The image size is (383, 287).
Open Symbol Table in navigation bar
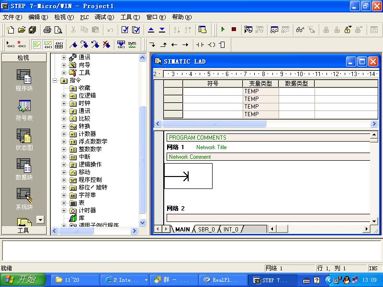[x=23, y=110]
